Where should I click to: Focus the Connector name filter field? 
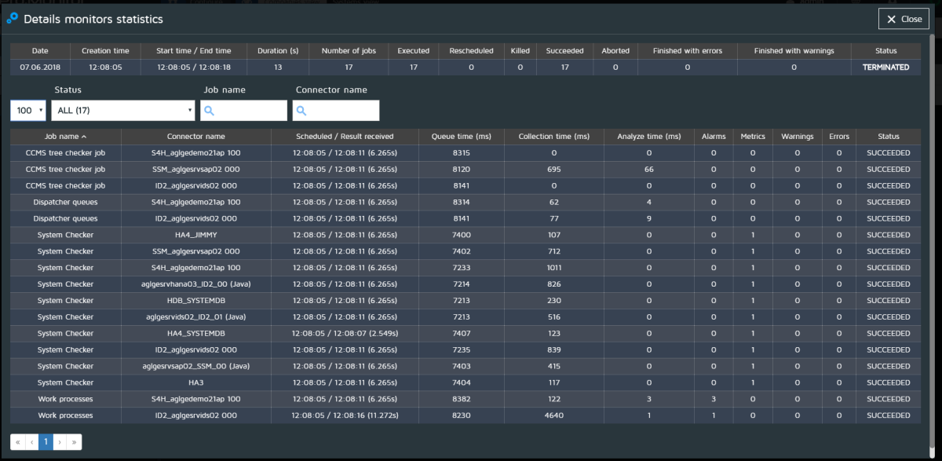coord(341,111)
